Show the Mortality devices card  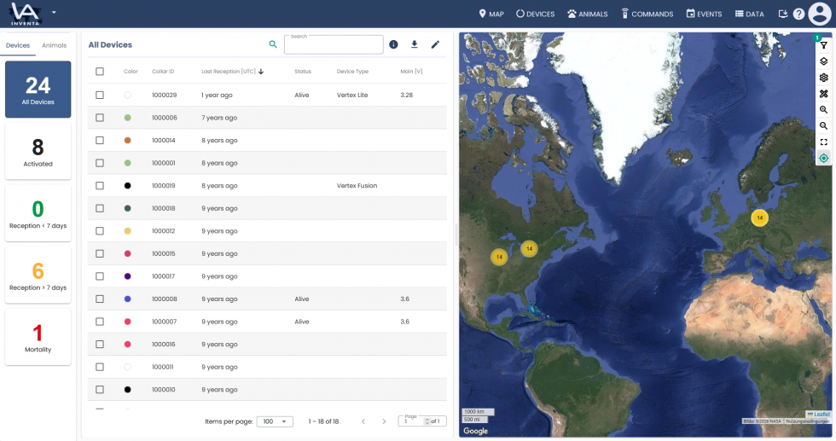(x=38, y=337)
